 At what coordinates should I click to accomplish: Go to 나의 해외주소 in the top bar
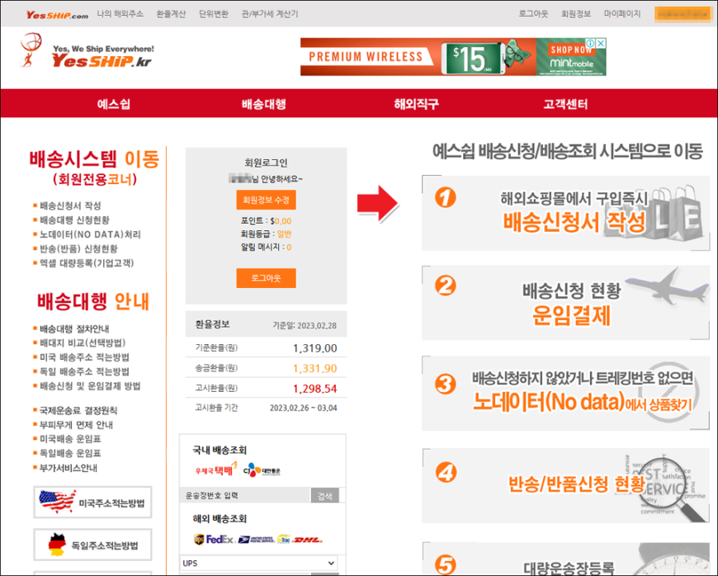pos(120,14)
